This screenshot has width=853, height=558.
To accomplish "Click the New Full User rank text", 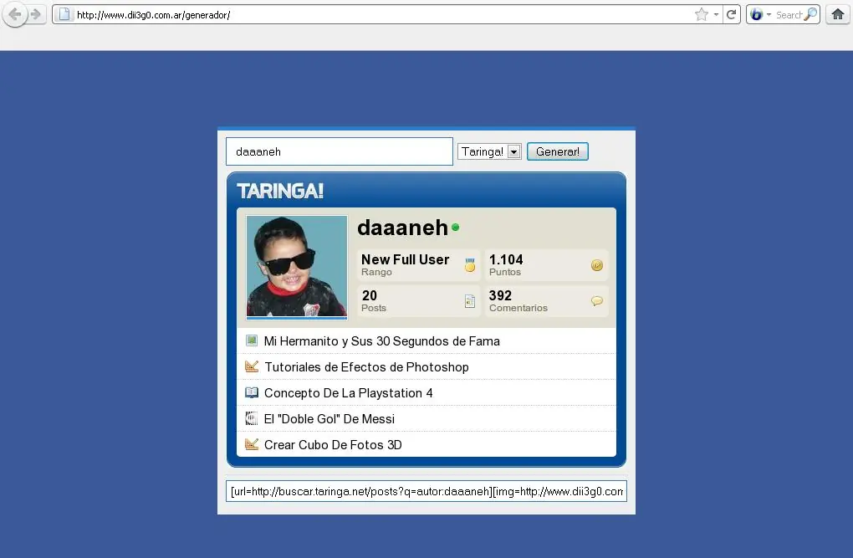I will pos(406,259).
